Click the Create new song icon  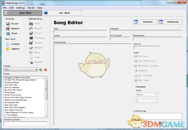[x=8, y=44]
